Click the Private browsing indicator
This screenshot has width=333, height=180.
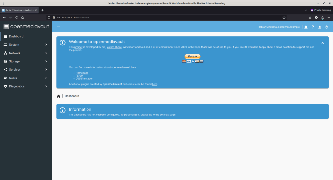(321, 10)
